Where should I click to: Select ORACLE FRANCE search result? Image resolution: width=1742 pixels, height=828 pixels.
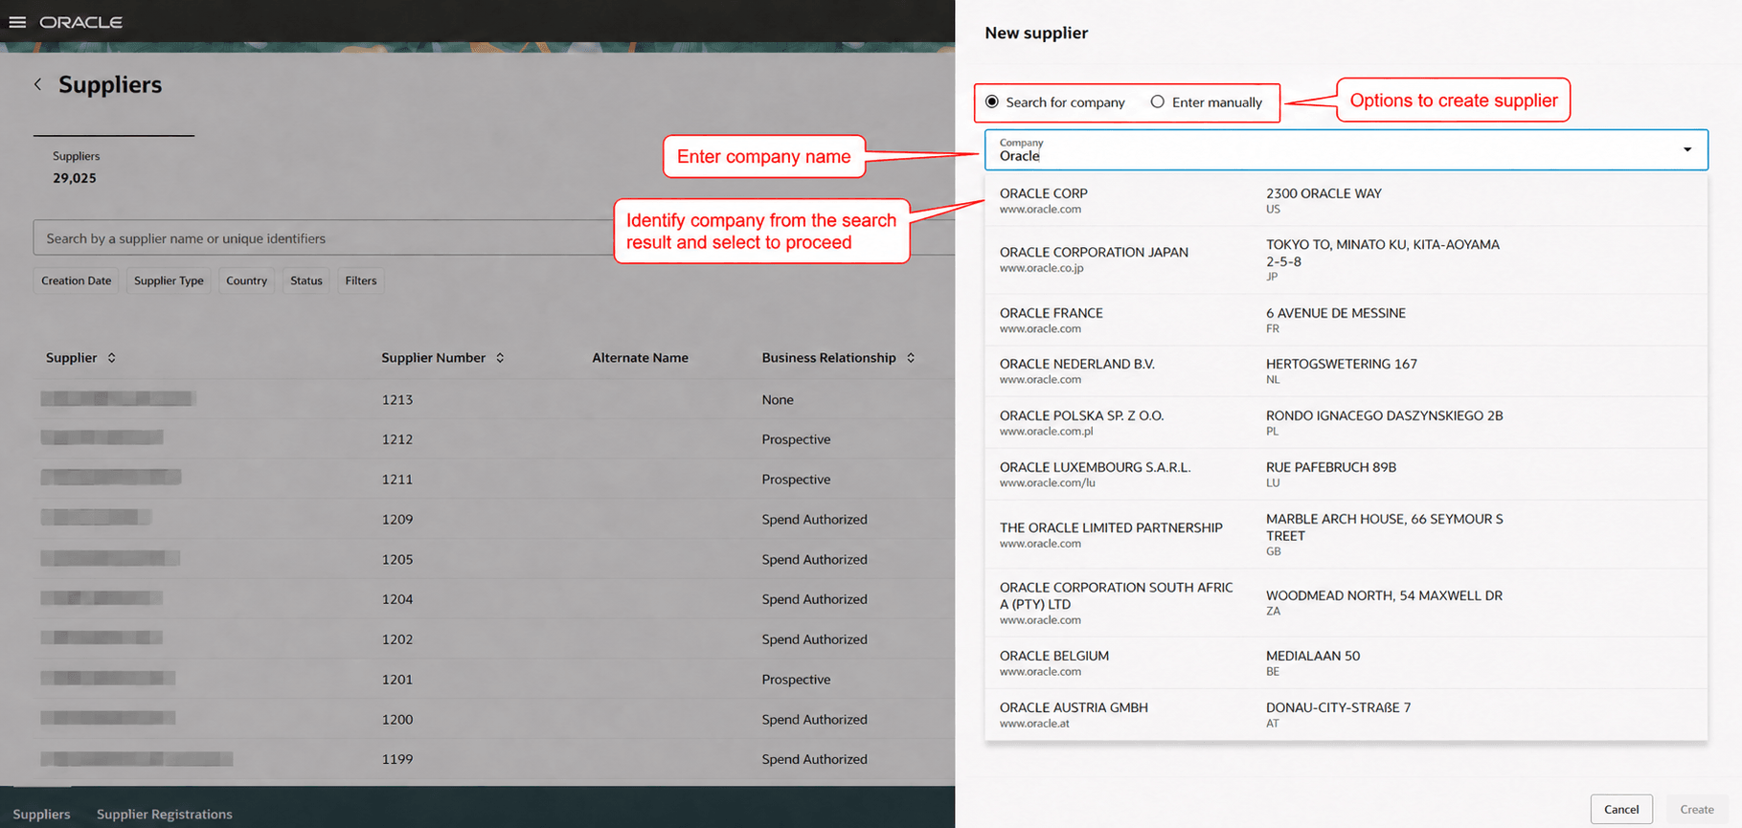(x=1346, y=320)
